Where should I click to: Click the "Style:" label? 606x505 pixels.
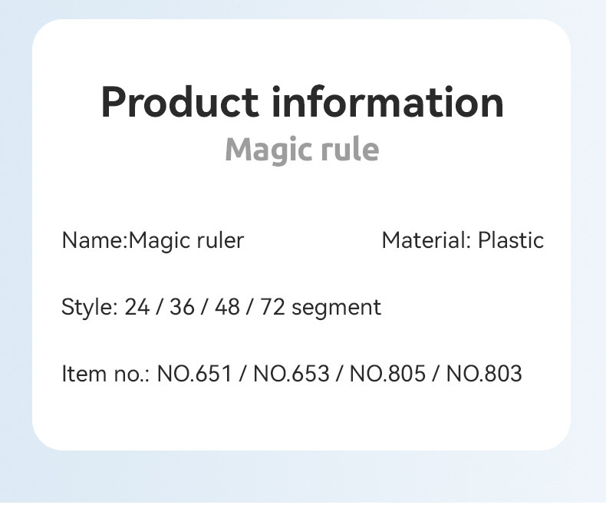pos(89,308)
